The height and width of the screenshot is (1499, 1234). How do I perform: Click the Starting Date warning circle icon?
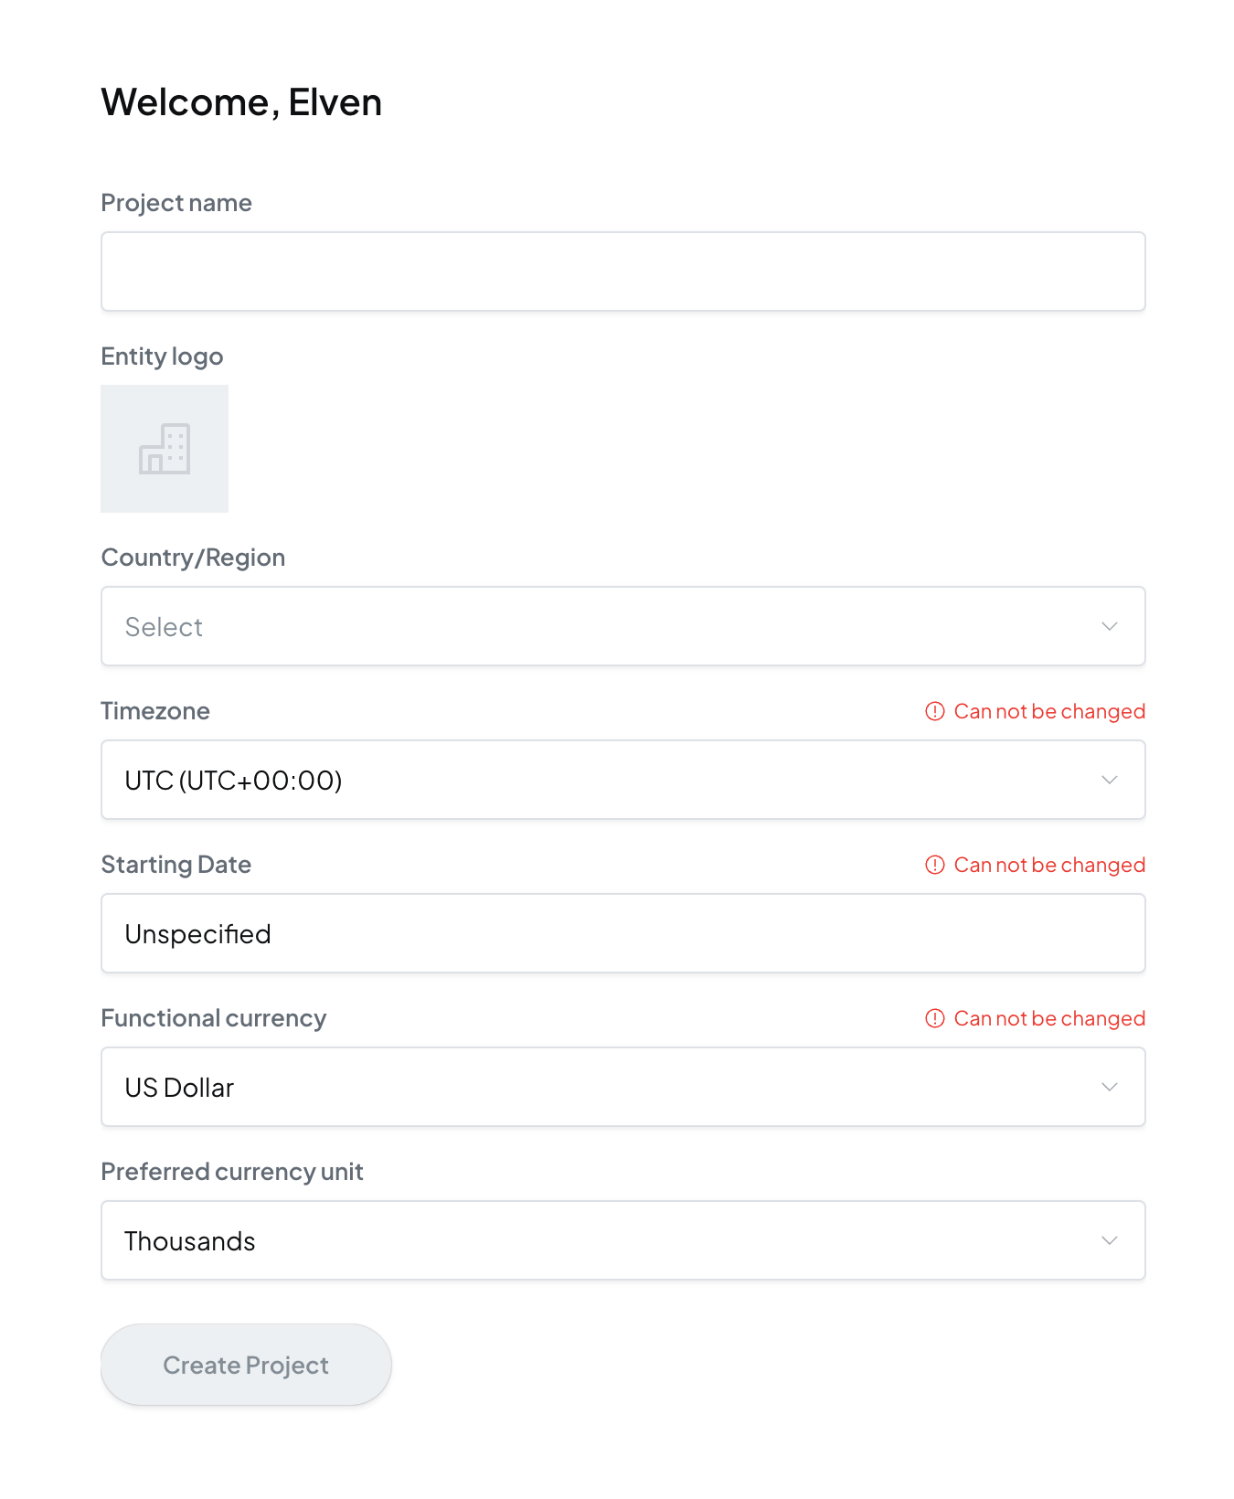click(x=934, y=865)
